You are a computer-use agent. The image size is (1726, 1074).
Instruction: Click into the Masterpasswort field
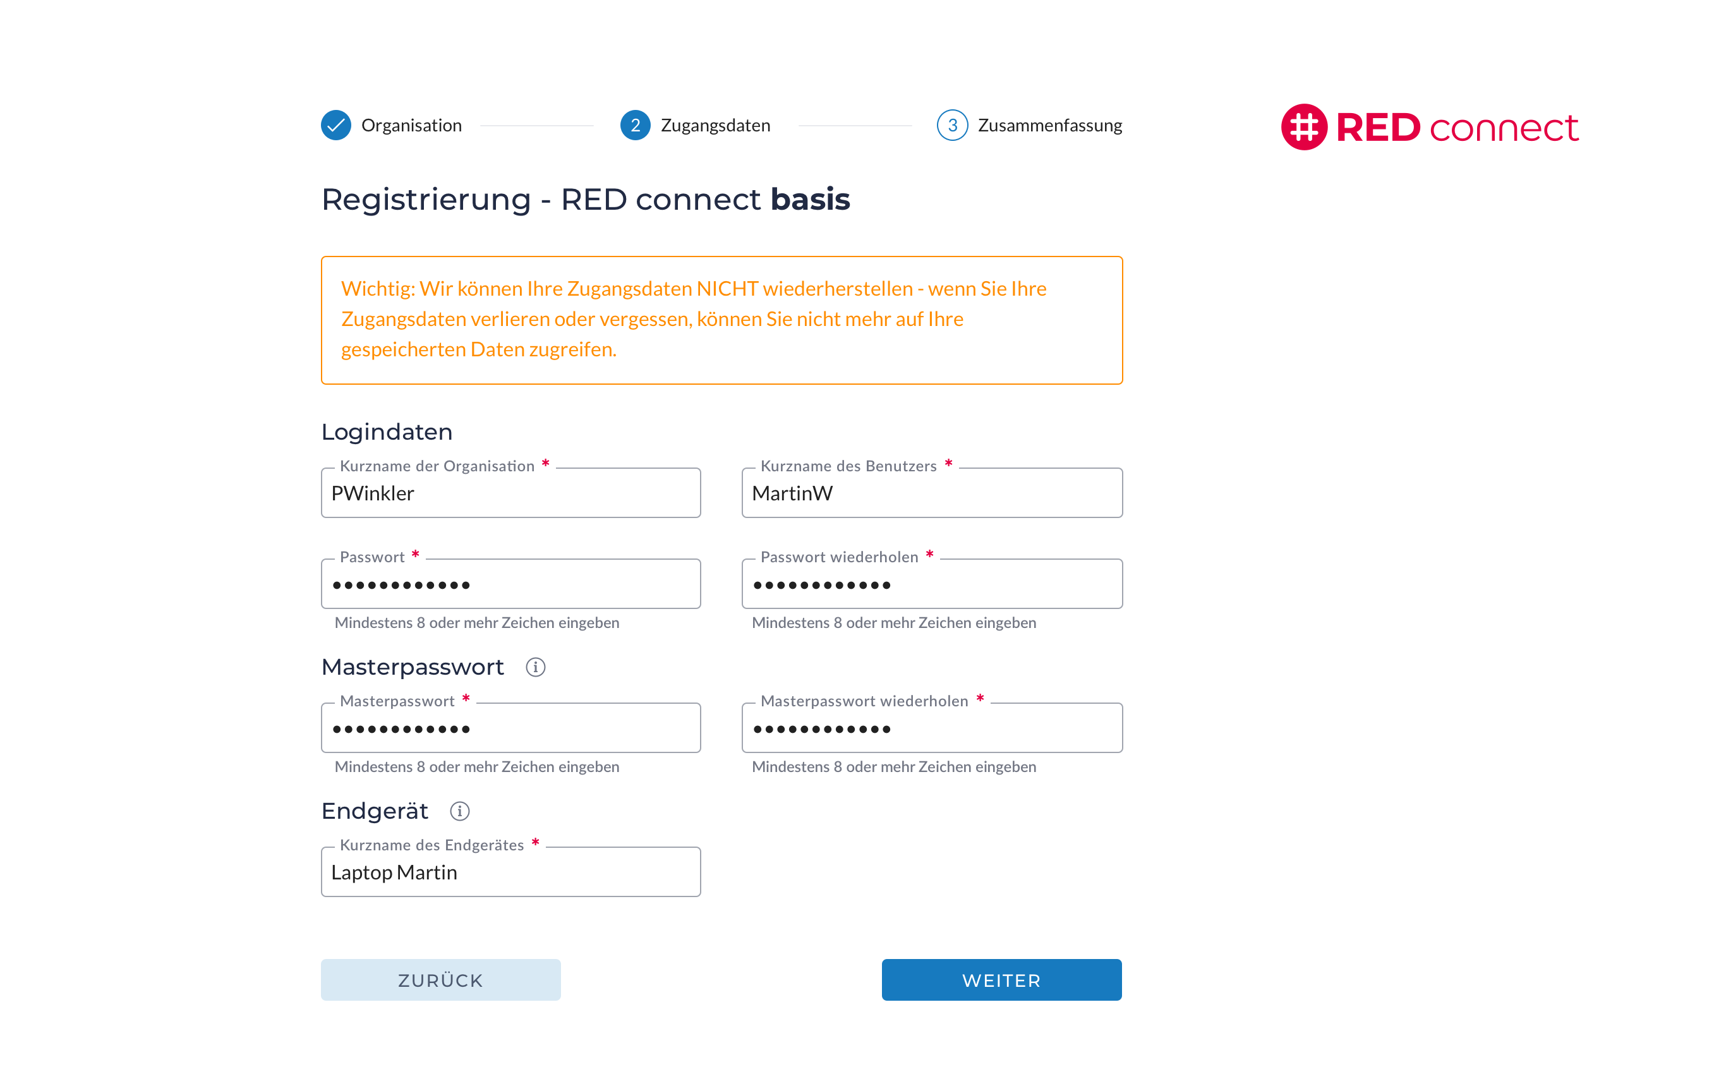510,729
